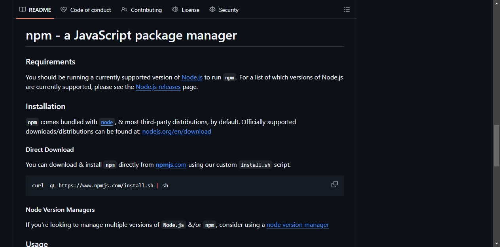
Task: Open the Security tab
Action: (224, 9)
